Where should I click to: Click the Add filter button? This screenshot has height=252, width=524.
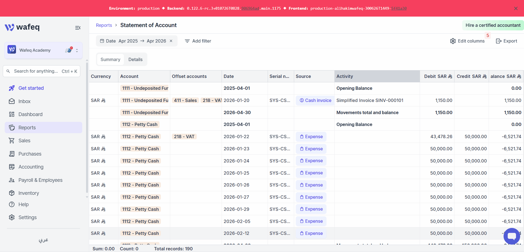pos(198,41)
